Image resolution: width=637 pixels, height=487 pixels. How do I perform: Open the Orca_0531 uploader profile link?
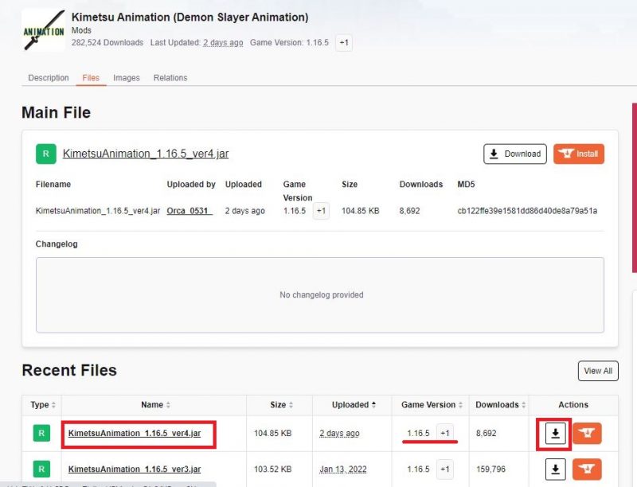point(190,211)
